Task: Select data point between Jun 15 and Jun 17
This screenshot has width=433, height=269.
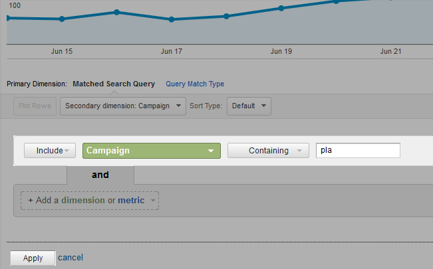Action: point(116,12)
